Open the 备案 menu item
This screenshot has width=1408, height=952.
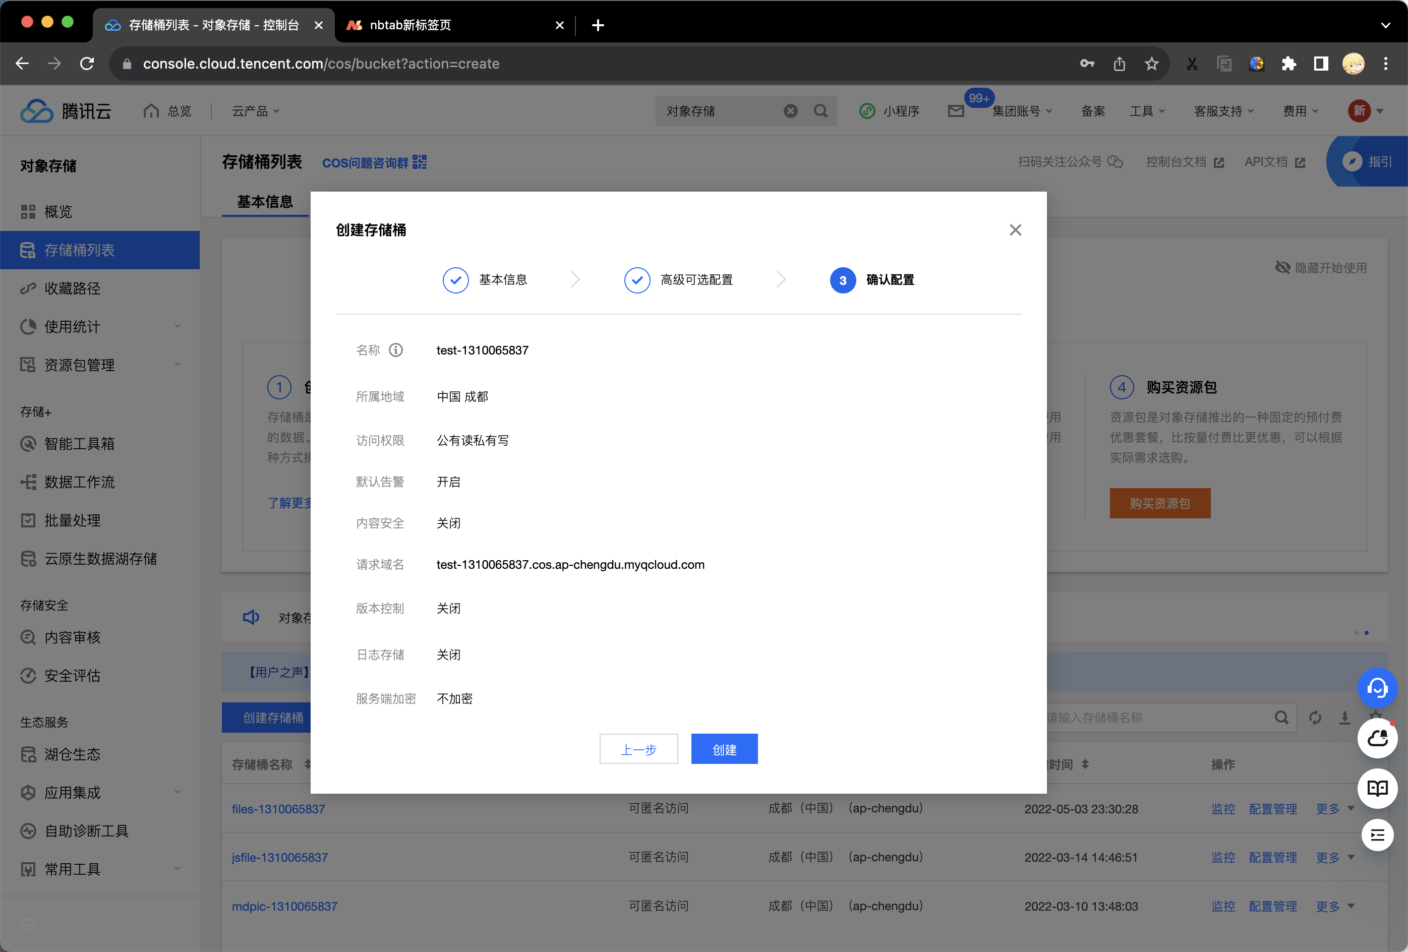1093,111
